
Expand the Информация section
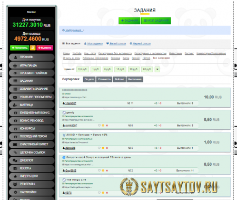(73, 31)
